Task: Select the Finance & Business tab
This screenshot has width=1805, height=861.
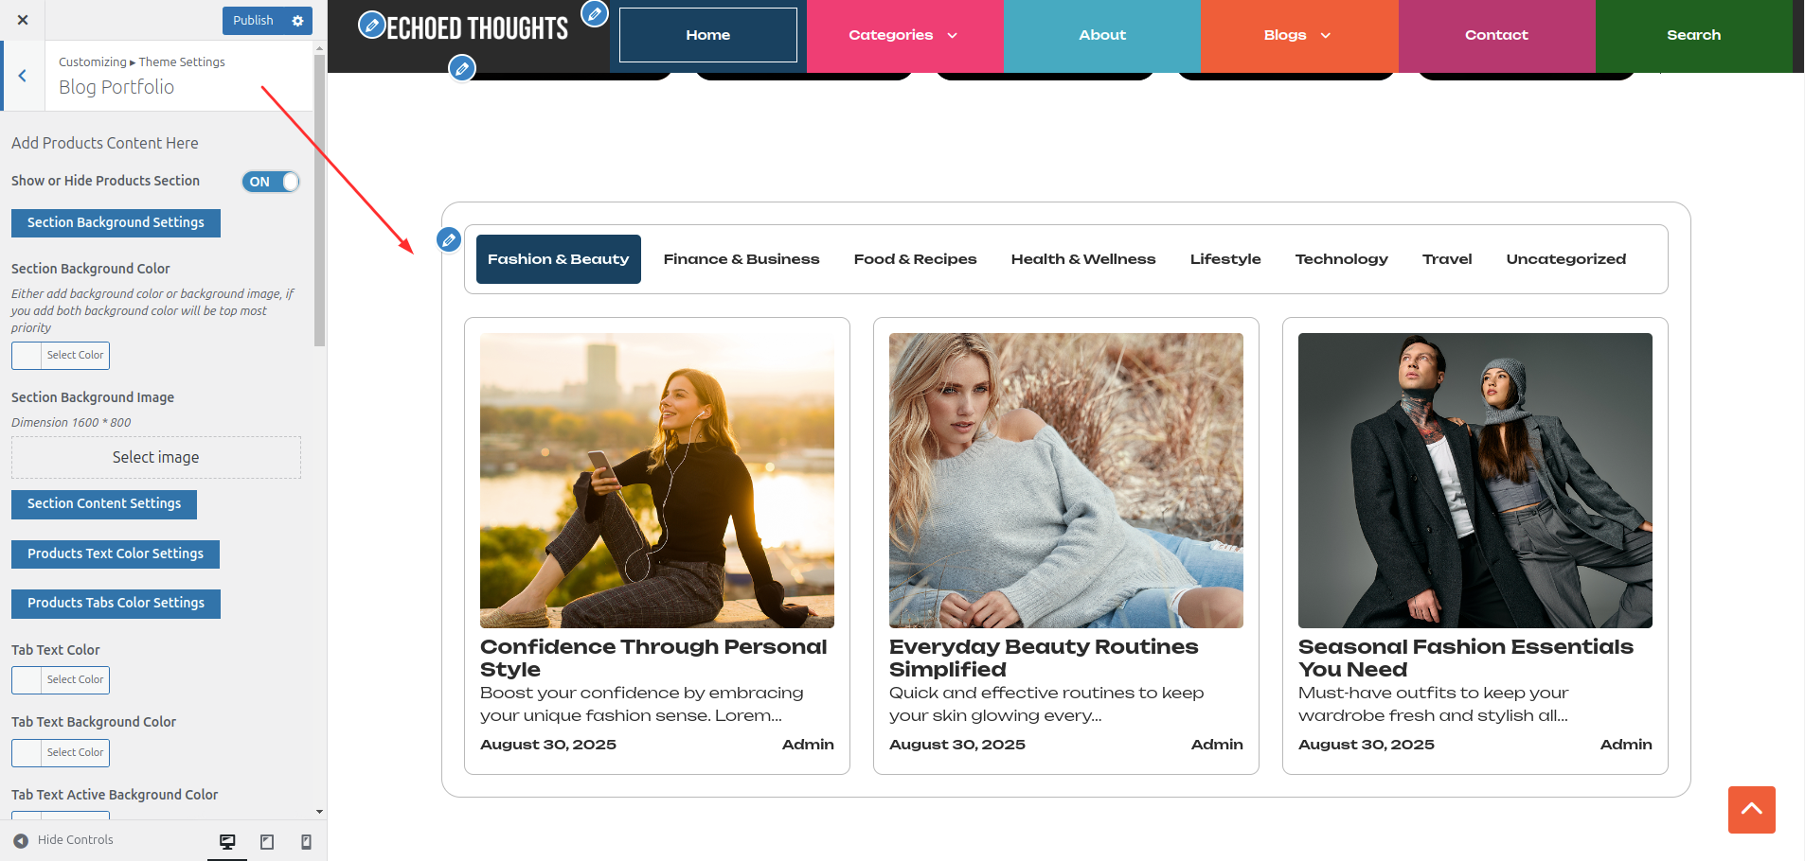Action: pos(742,259)
